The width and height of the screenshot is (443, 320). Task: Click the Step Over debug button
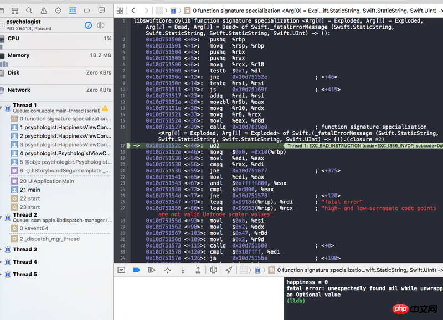(x=167, y=270)
